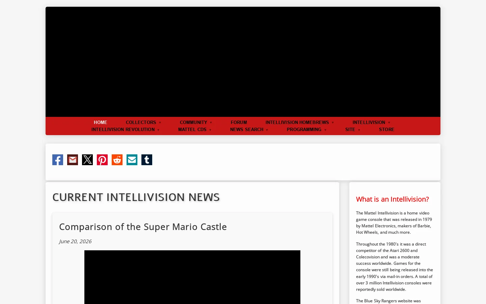The height and width of the screenshot is (304, 486).
Task: Expand Intellivision Revolution dropdown arrow
Action: (x=158, y=130)
